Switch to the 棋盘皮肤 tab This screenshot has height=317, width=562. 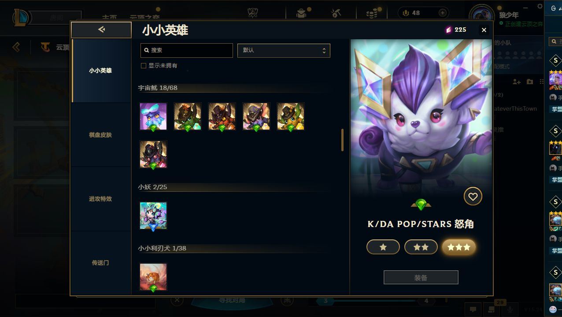100,135
